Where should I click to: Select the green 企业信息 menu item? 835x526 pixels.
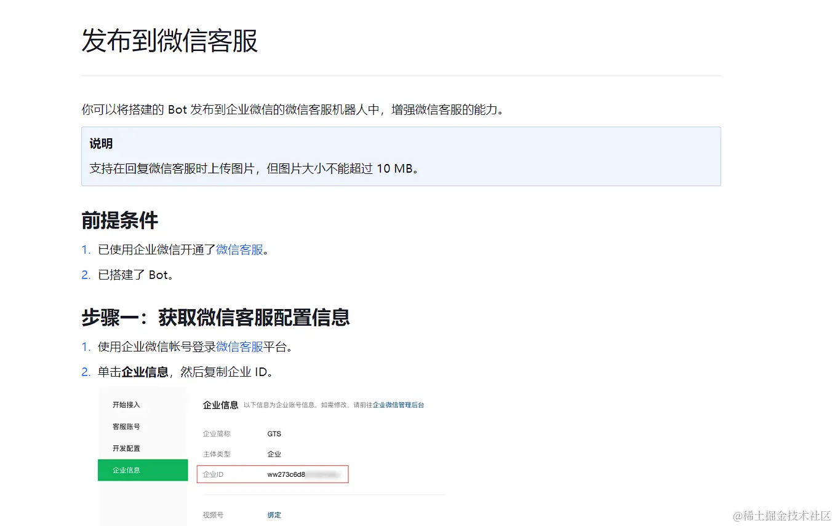click(143, 470)
